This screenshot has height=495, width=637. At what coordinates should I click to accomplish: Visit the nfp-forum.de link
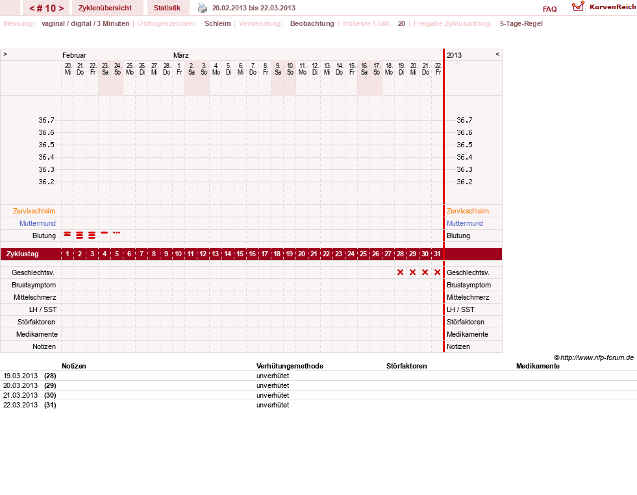597,357
